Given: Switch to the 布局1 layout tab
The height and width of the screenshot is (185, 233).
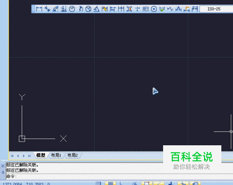Looking at the screenshot, I should point(56,155).
